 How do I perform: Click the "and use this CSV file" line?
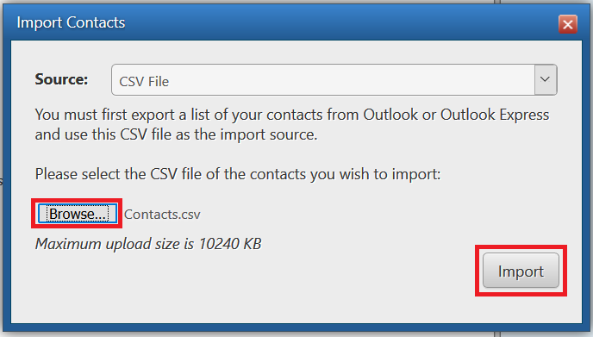tap(176, 134)
